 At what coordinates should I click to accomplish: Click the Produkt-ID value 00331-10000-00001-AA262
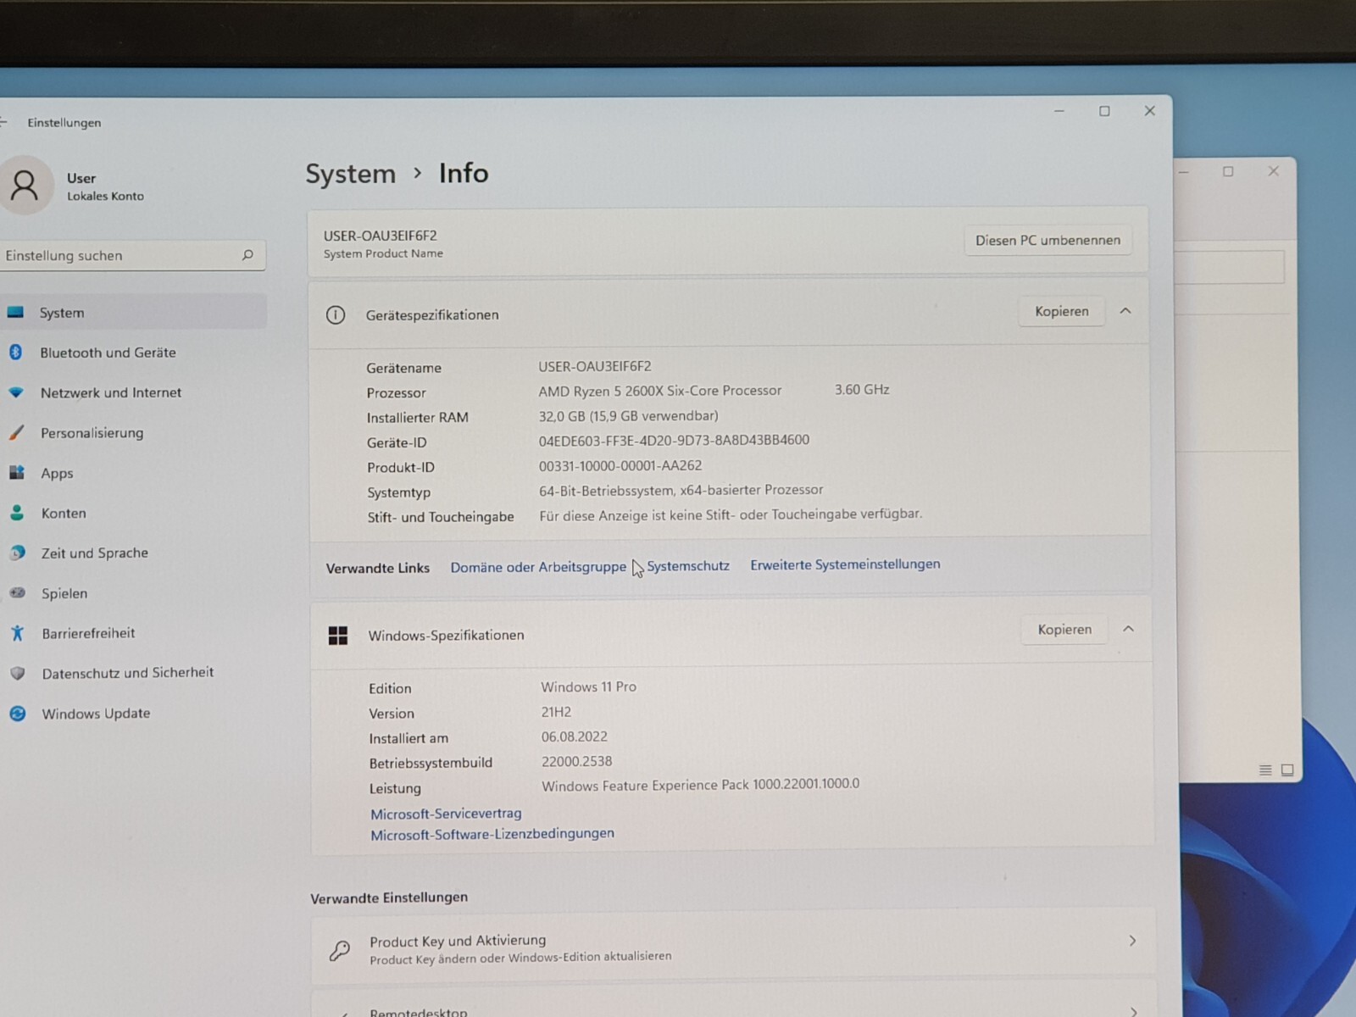[620, 465]
